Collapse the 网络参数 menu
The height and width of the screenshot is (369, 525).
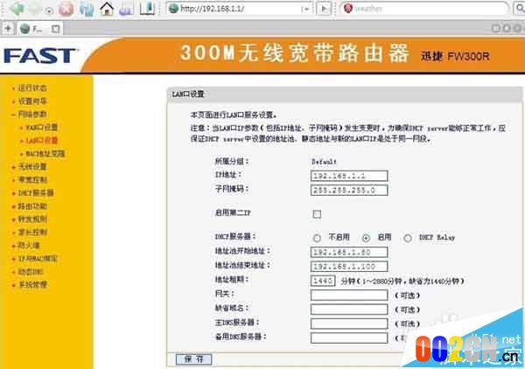click(x=32, y=115)
